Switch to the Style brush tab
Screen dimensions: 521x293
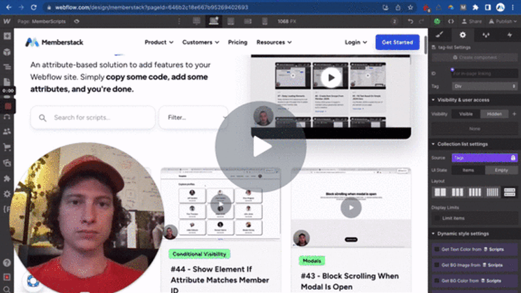click(x=440, y=35)
